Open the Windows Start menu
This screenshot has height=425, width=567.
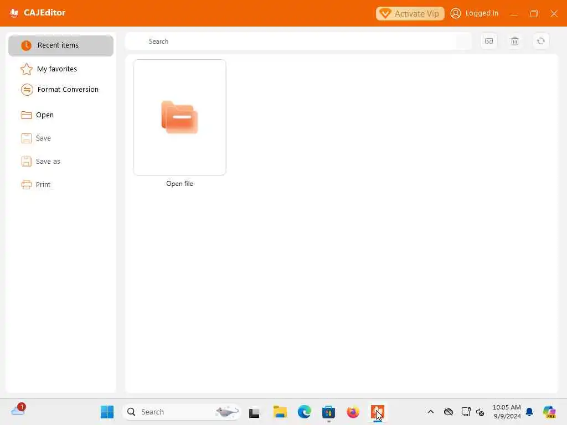click(x=107, y=412)
